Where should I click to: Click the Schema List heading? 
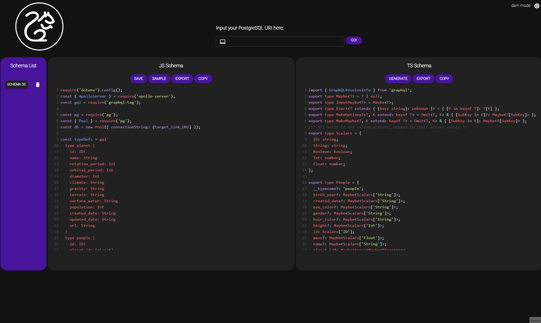click(x=23, y=66)
